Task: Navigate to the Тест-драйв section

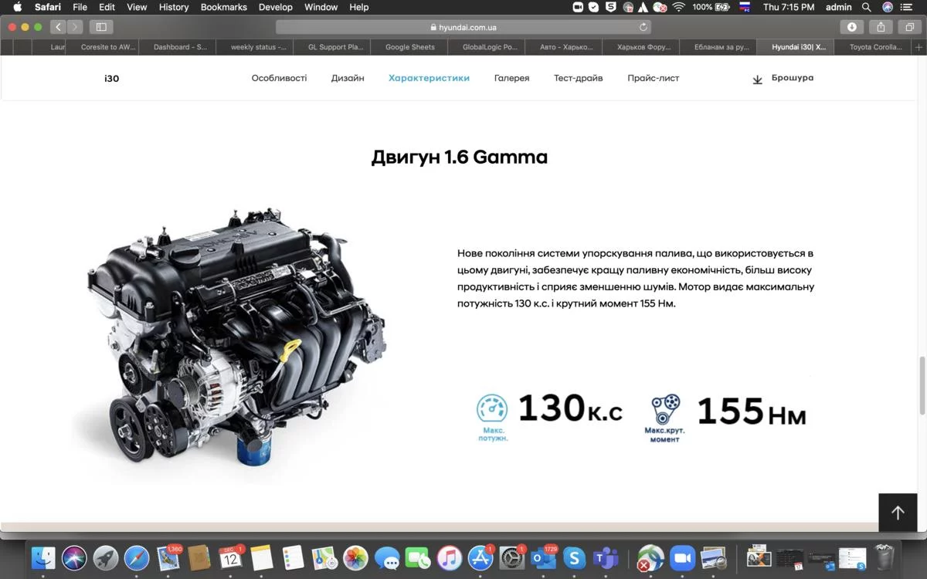Action: [578, 78]
